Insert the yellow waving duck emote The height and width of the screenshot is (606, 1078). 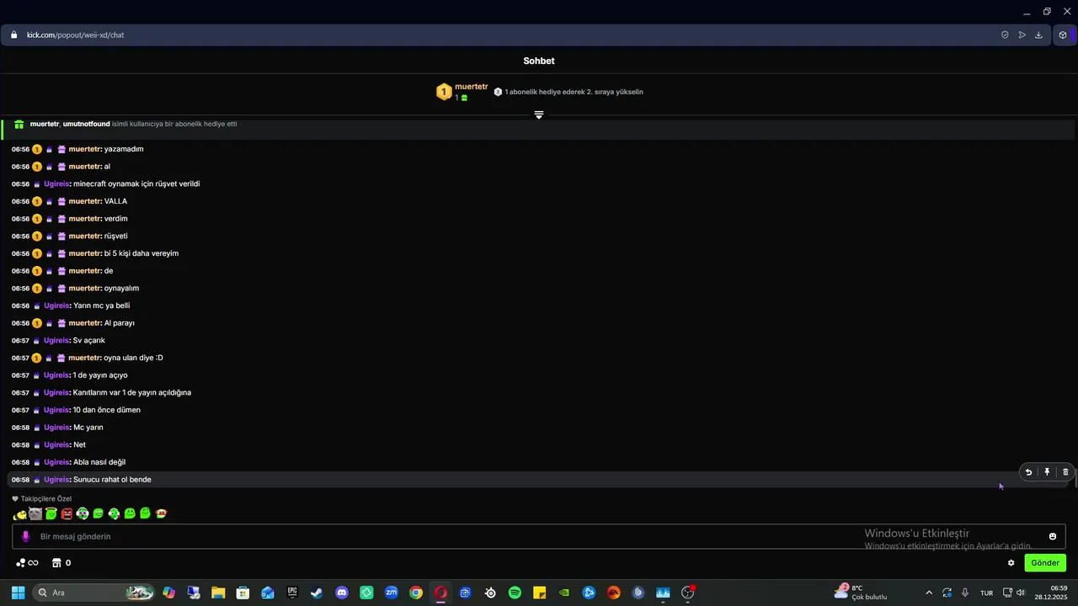(21, 513)
